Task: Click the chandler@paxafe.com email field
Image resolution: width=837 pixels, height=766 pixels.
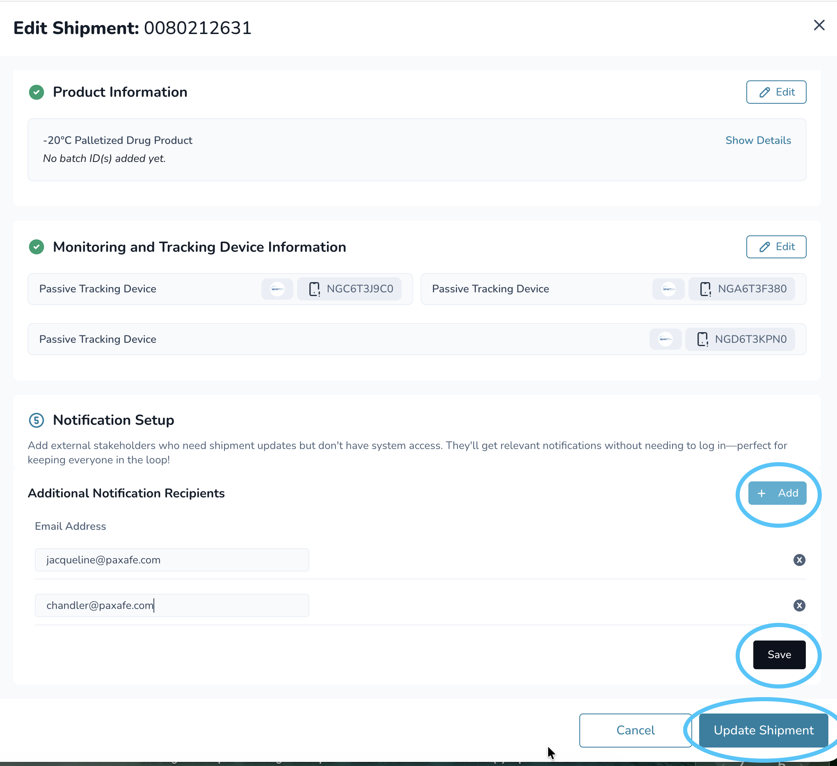Action: 172,606
